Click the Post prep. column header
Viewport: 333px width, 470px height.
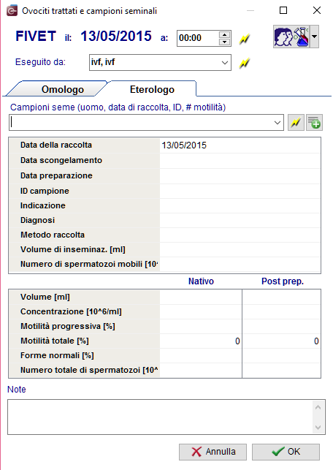283,281
